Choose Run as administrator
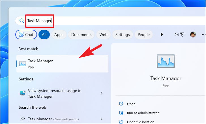 pos(143,113)
